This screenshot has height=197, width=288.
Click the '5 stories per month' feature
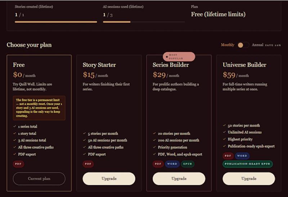[x=103, y=133]
